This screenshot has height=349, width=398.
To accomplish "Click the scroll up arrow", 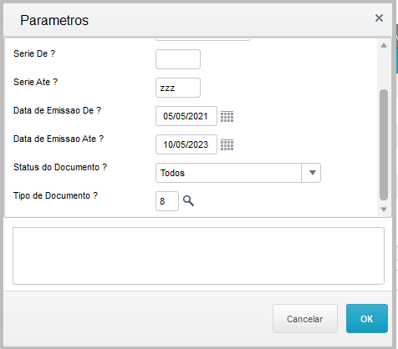I will pos(384,45).
